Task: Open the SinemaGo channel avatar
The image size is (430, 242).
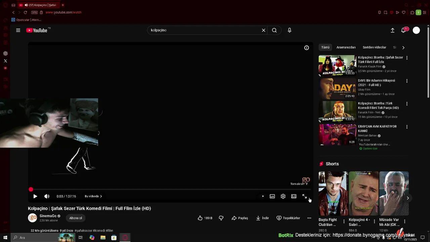Action: point(32,218)
